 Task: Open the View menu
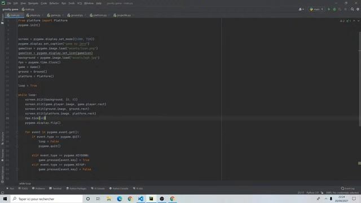click(x=23, y=3)
